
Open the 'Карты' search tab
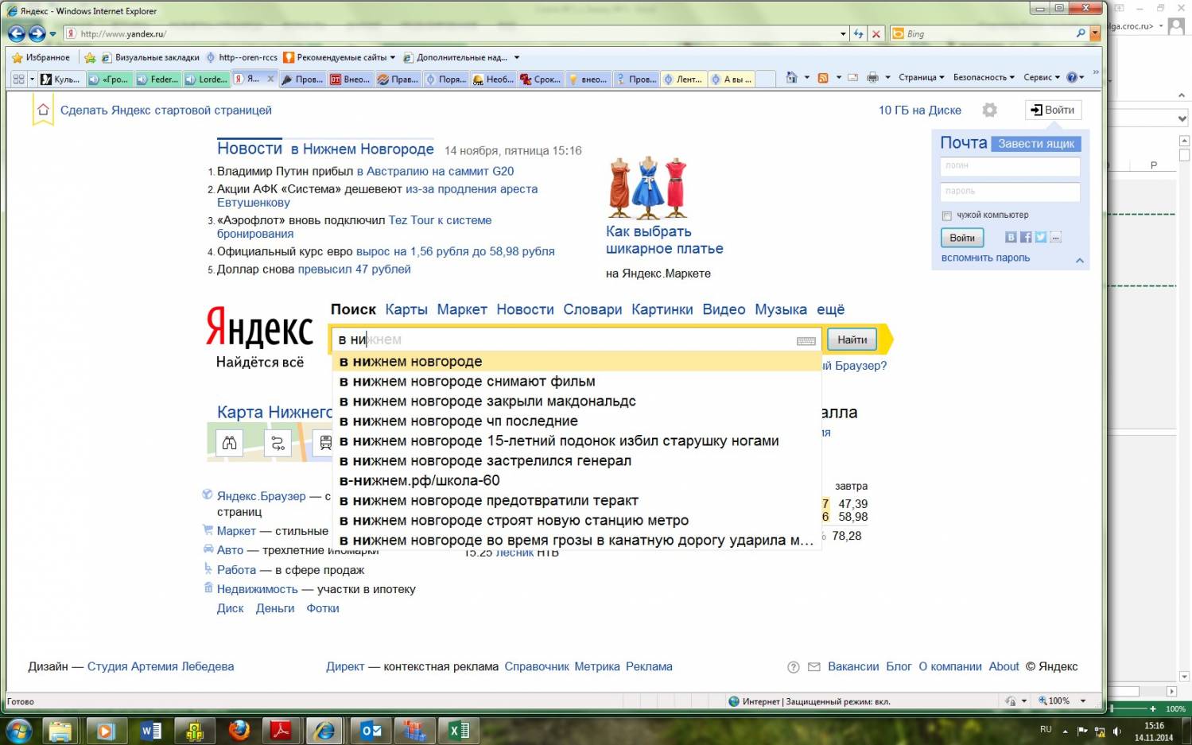tap(406, 309)
